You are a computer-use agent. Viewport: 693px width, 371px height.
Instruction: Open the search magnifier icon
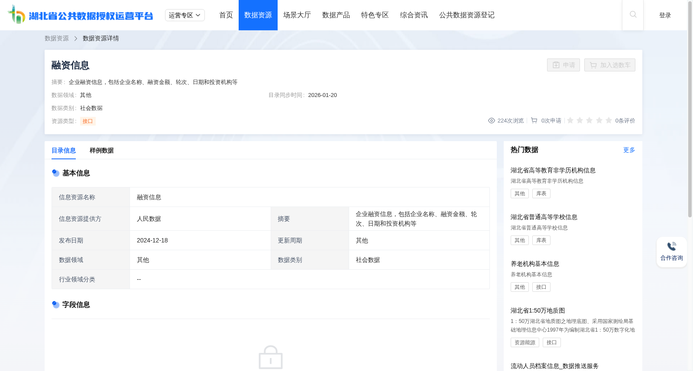(x=633, y=15)
